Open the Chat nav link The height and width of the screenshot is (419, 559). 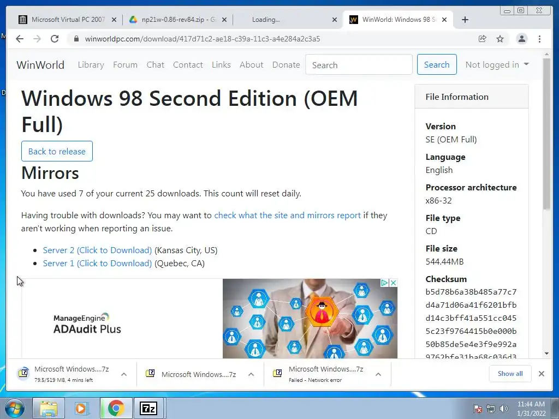pyautogui.click(x=156, y=65)
